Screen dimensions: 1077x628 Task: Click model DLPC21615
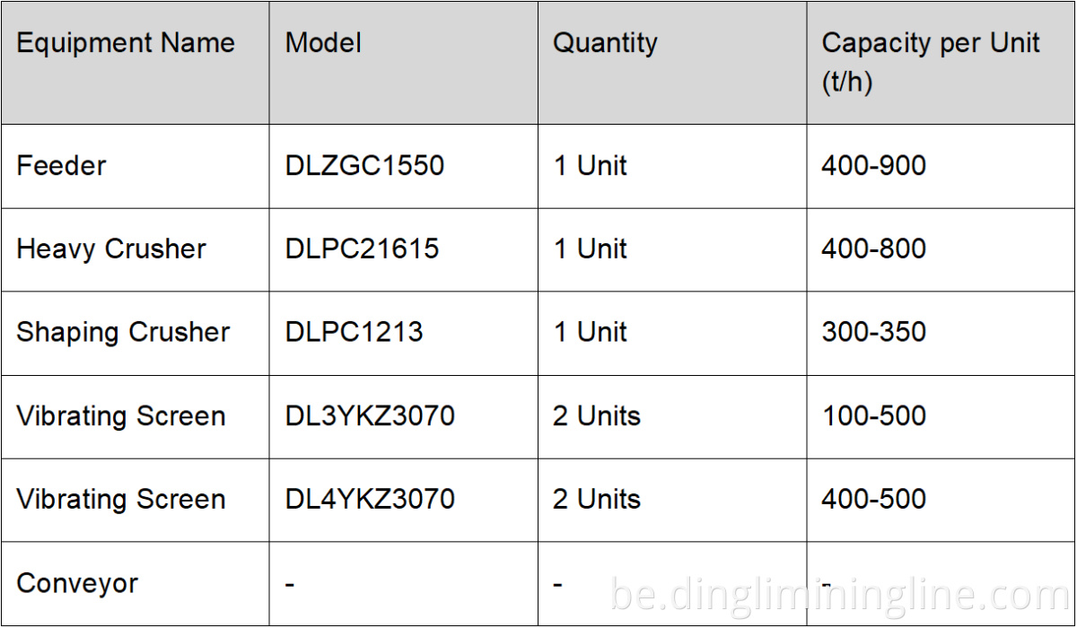362,249
